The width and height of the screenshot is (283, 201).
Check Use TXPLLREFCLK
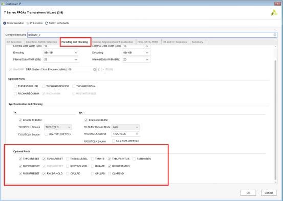pyautogui.click(x=46, y=134)
